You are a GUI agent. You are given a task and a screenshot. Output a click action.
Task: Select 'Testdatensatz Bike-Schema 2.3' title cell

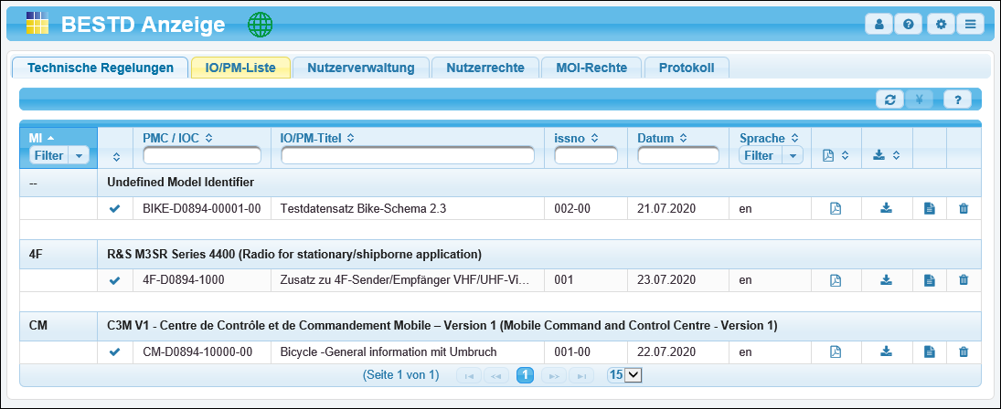click(409, 208)
